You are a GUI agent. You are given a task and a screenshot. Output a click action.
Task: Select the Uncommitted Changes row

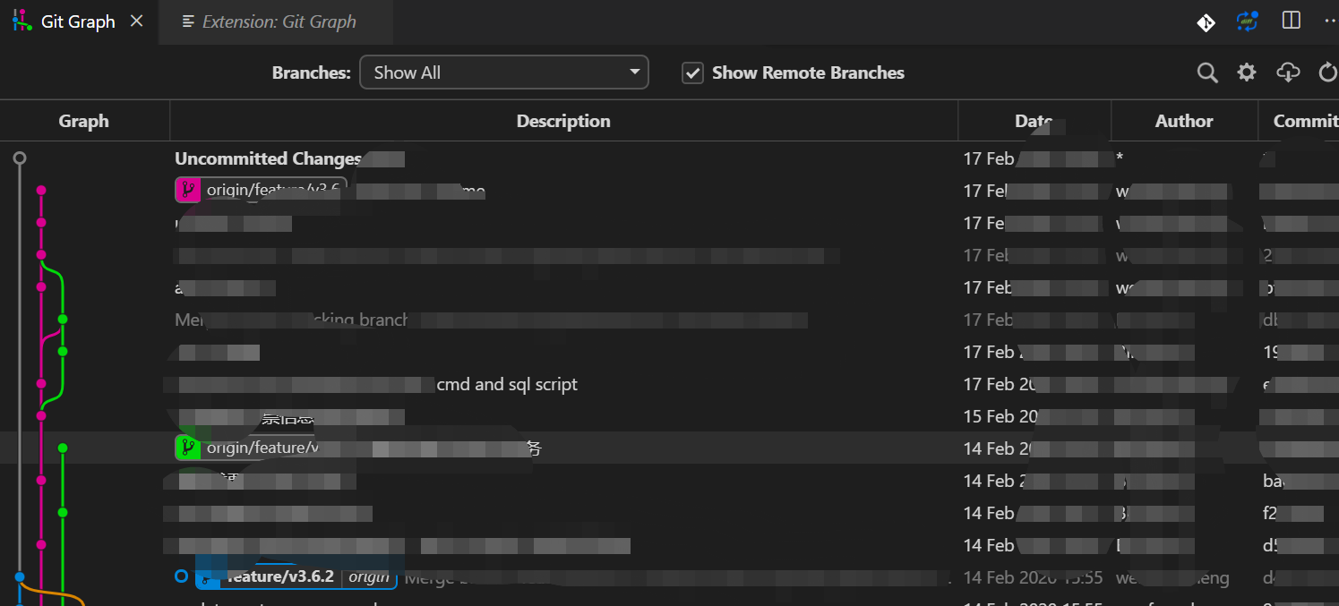(267, 158)
